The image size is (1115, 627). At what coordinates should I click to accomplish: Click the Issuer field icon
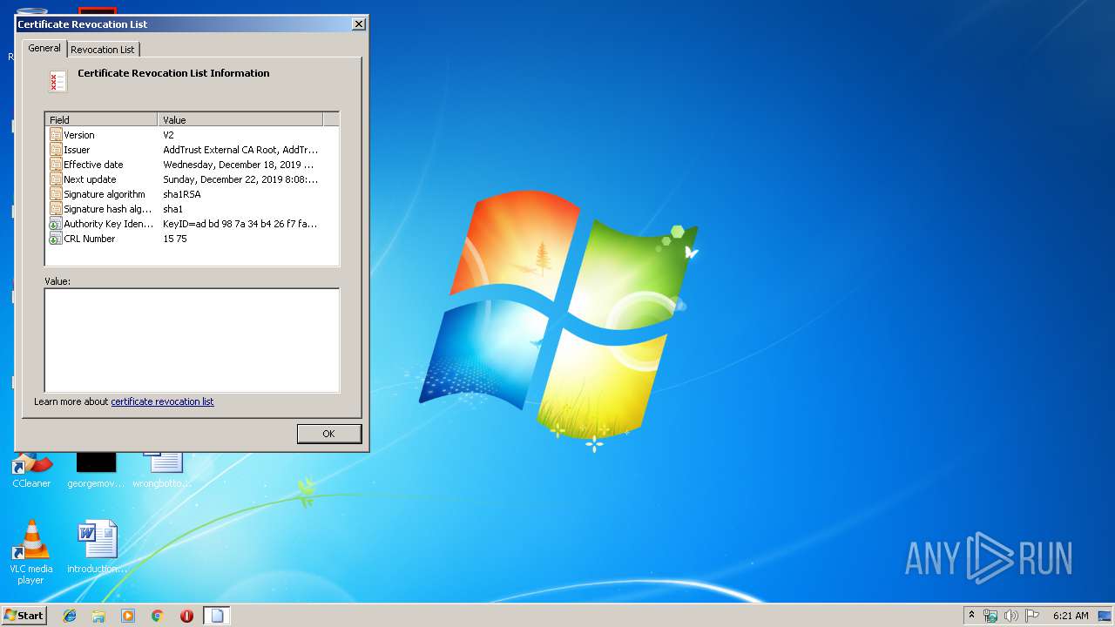[x=56, y=150]
